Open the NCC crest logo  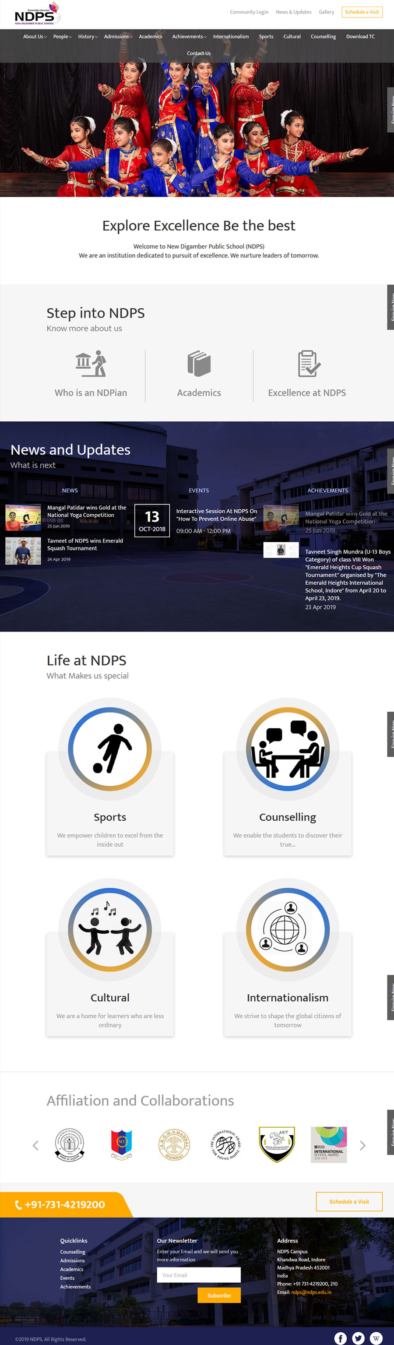click(x=122, y=1144)
